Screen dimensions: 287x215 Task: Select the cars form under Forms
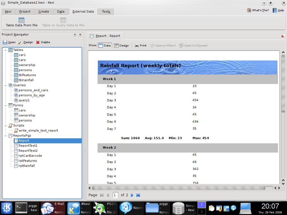22,110
